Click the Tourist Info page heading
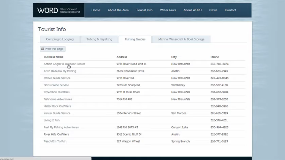This screenshot has width=285, height=160. [52, 29]
